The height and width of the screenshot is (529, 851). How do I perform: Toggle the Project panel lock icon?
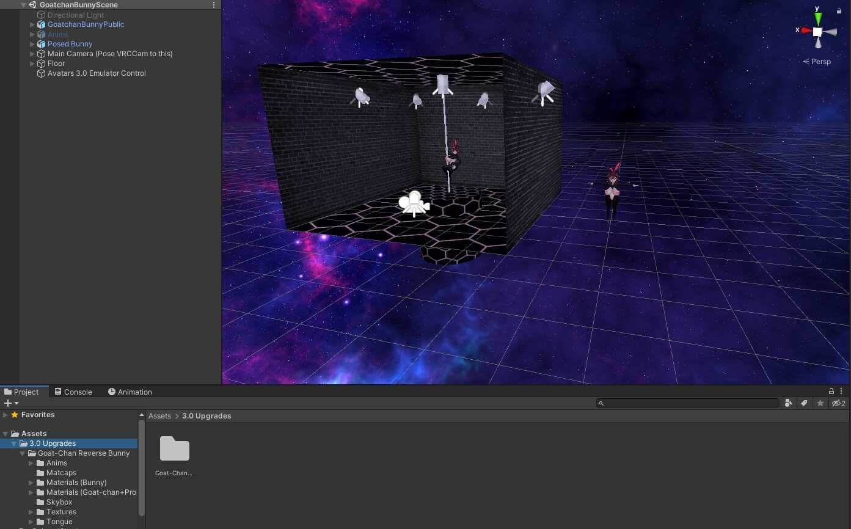[x=831, y=392]
